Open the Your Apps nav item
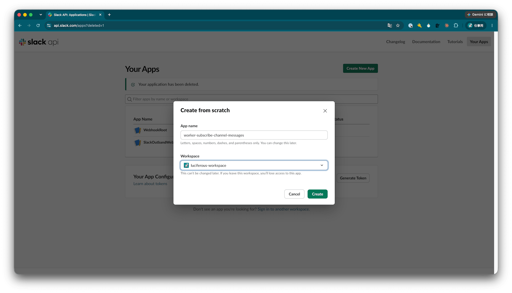512x293 pixels. (479, 41)
